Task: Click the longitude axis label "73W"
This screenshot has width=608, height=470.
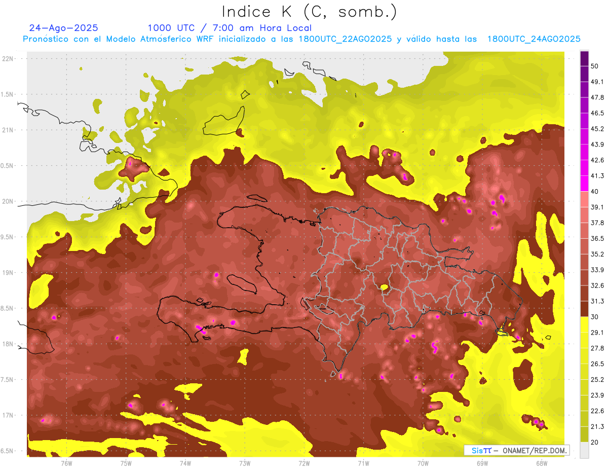Action: (x=244, y=463)
